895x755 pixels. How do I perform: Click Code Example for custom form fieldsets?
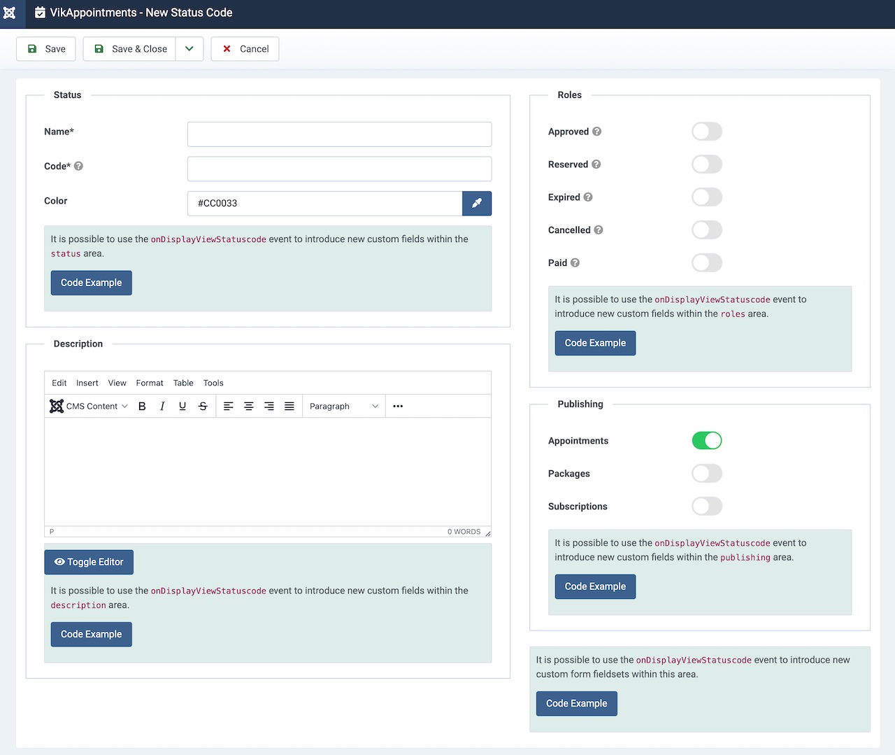577,703
